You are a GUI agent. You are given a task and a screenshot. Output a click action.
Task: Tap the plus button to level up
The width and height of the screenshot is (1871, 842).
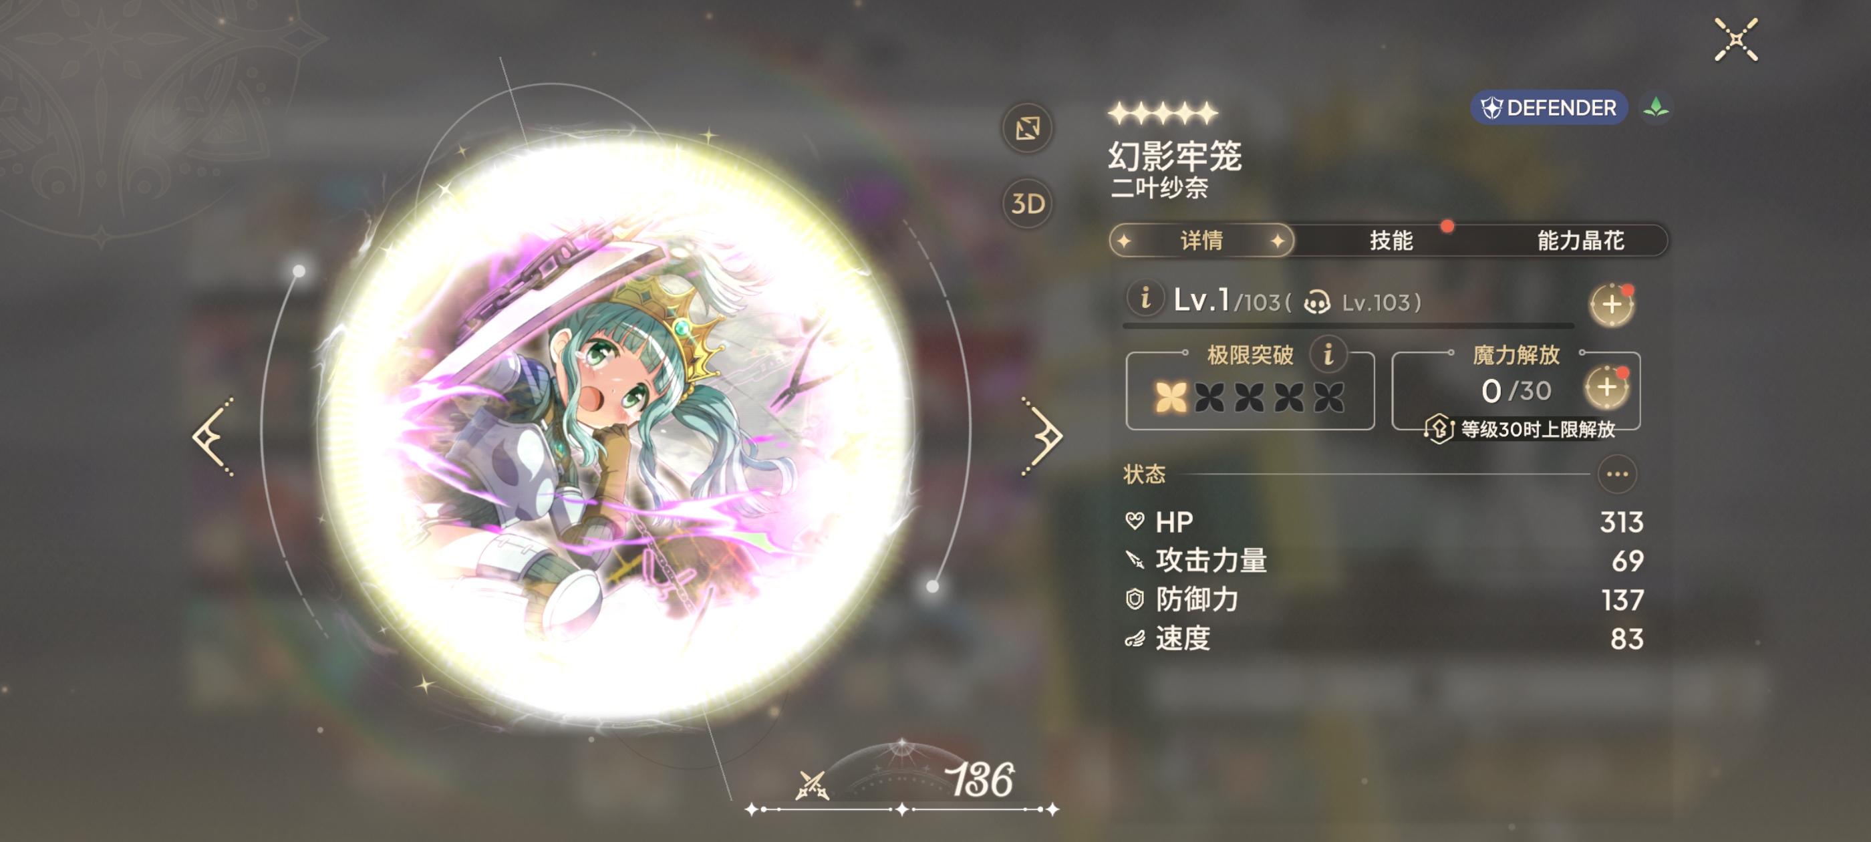click(1612, 305)
